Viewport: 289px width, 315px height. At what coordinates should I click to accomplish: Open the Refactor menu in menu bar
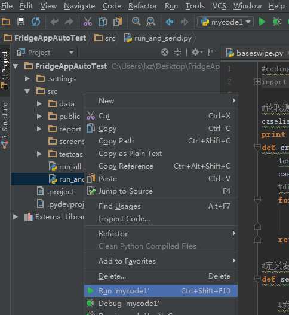coord(143,6)
